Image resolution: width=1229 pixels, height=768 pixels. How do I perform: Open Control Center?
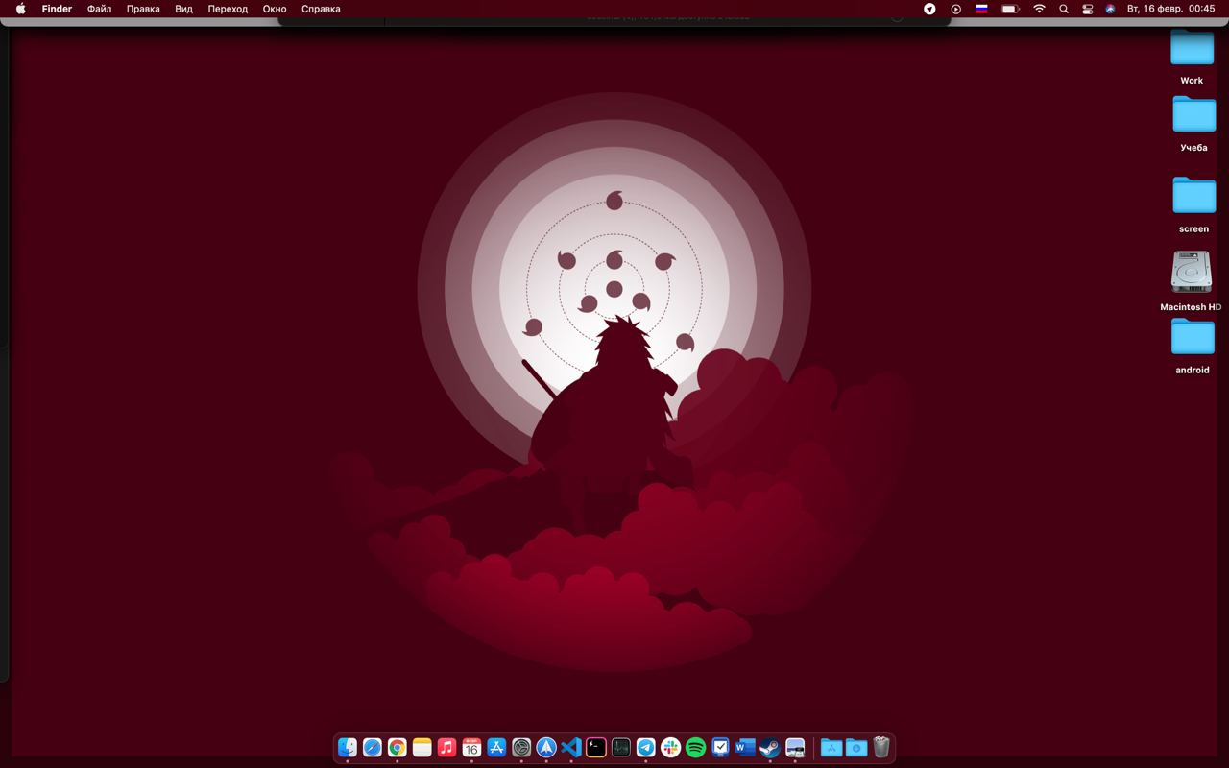[x=1088, y=9]
